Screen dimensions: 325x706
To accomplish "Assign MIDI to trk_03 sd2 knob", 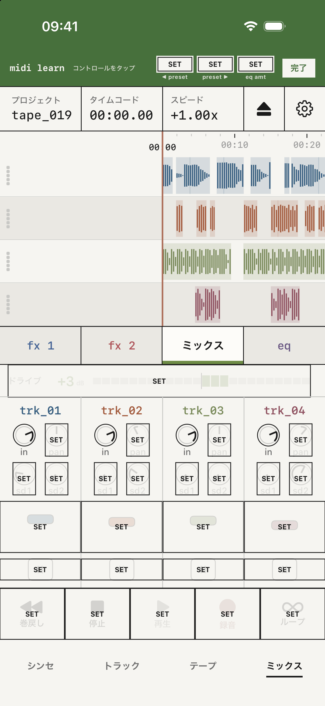I will point(219,478).
